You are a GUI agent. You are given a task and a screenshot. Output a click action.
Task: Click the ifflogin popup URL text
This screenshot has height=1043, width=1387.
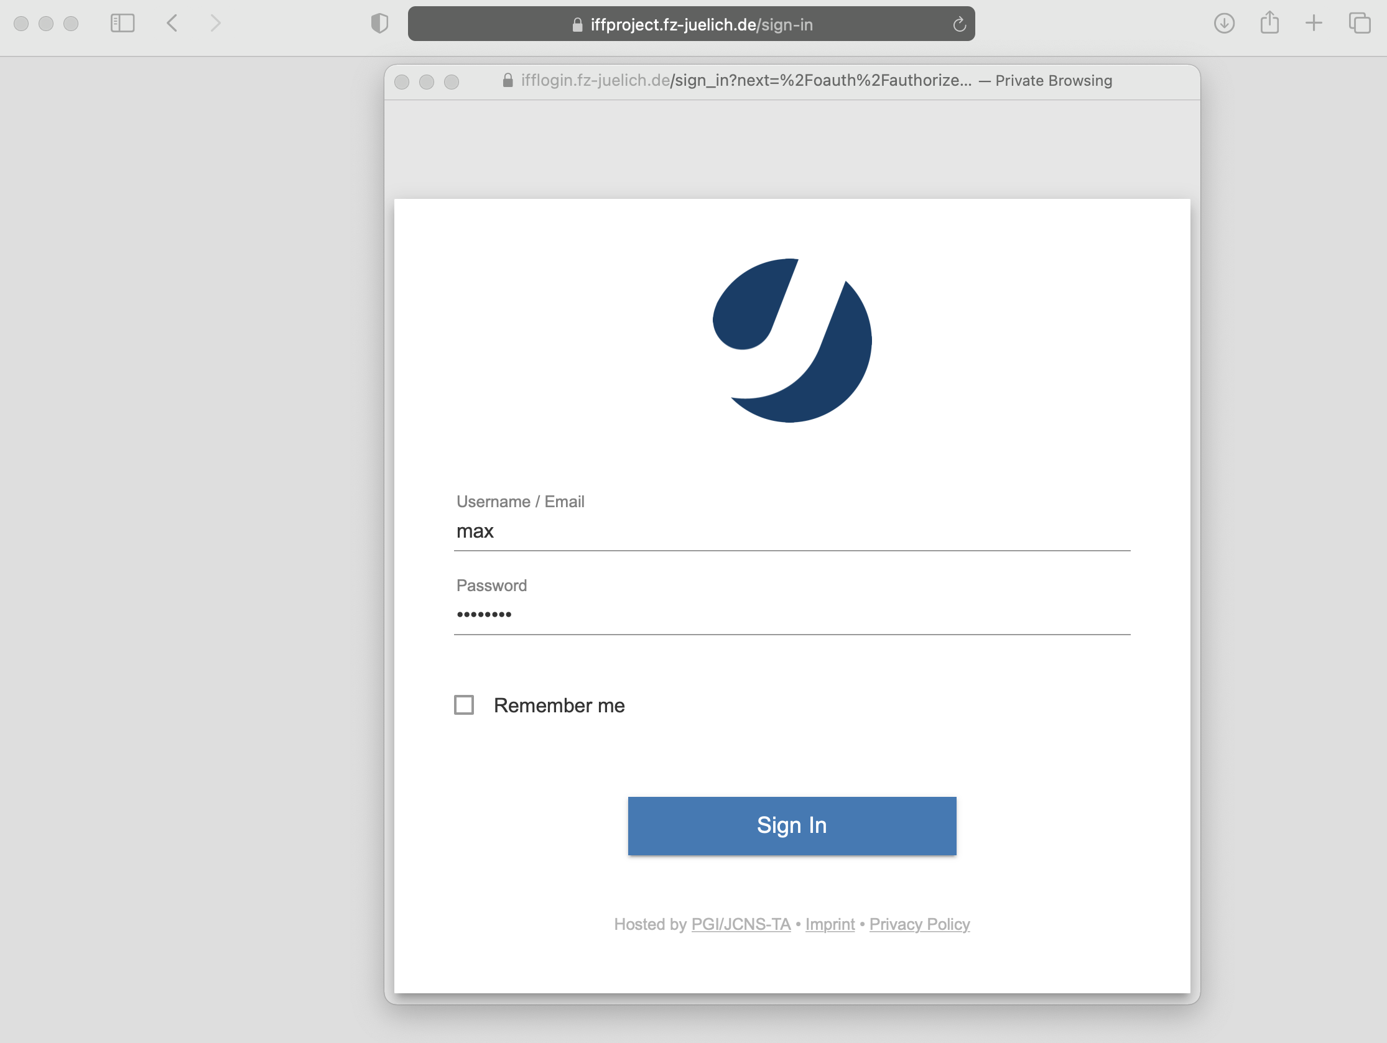pos(746,80)
